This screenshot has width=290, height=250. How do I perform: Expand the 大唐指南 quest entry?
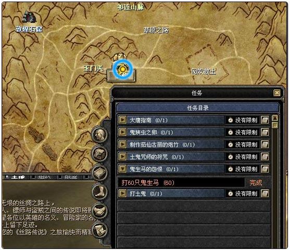[122, 120]
